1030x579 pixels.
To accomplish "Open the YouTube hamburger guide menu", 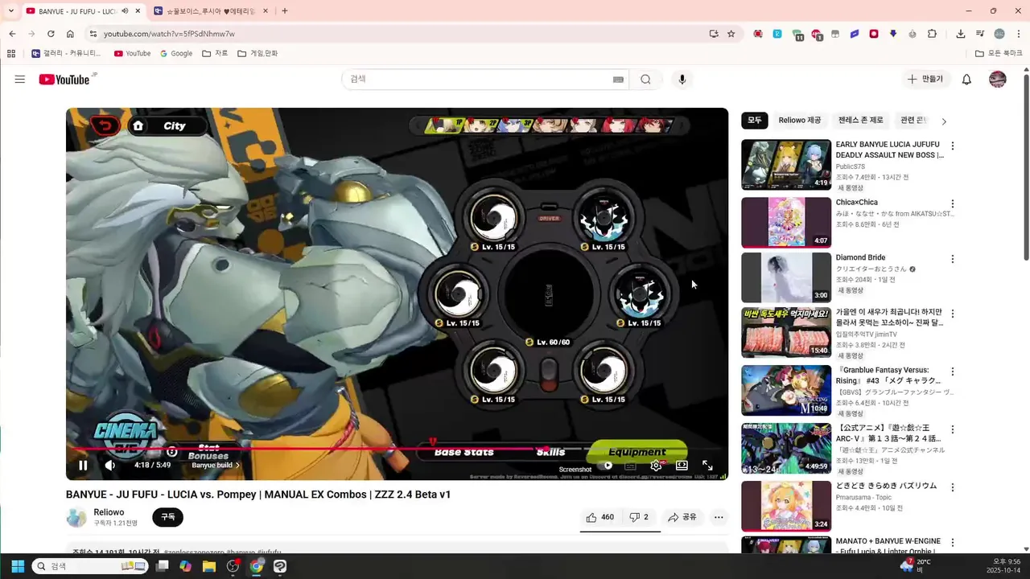I will pyautogui.click(x=20, y=79).
